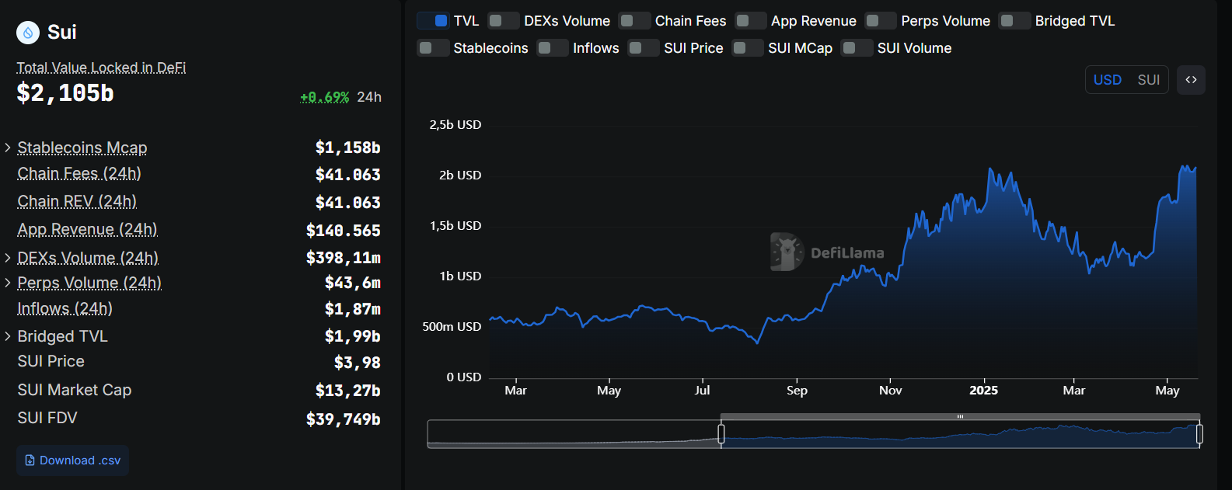Expand the Perps Volume (24h) breakdown
The image size is (1232, 490).
coord(8,283)
